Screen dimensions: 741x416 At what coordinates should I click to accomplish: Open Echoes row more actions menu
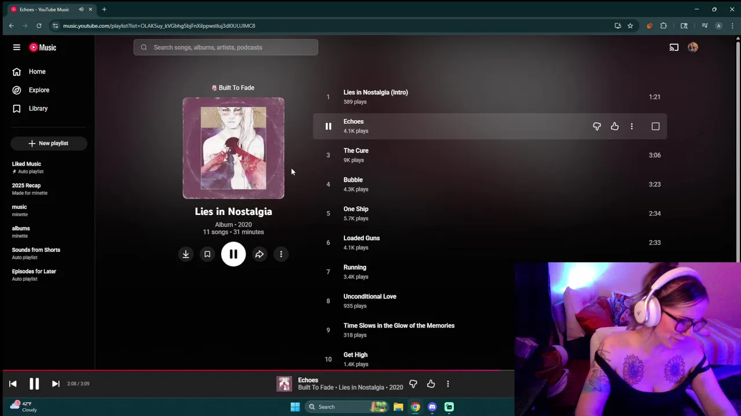(632, 127)
